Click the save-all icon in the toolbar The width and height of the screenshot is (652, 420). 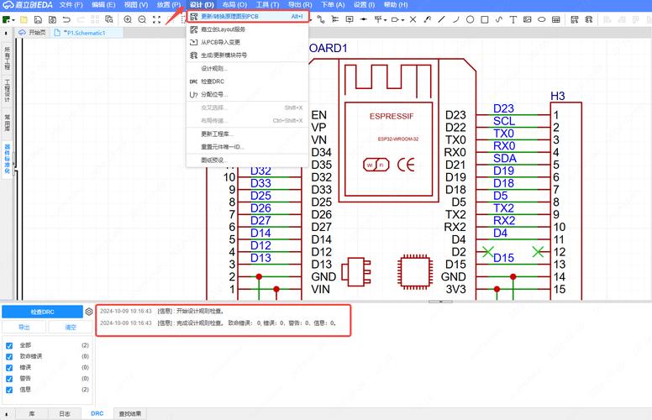pos(52,19)
